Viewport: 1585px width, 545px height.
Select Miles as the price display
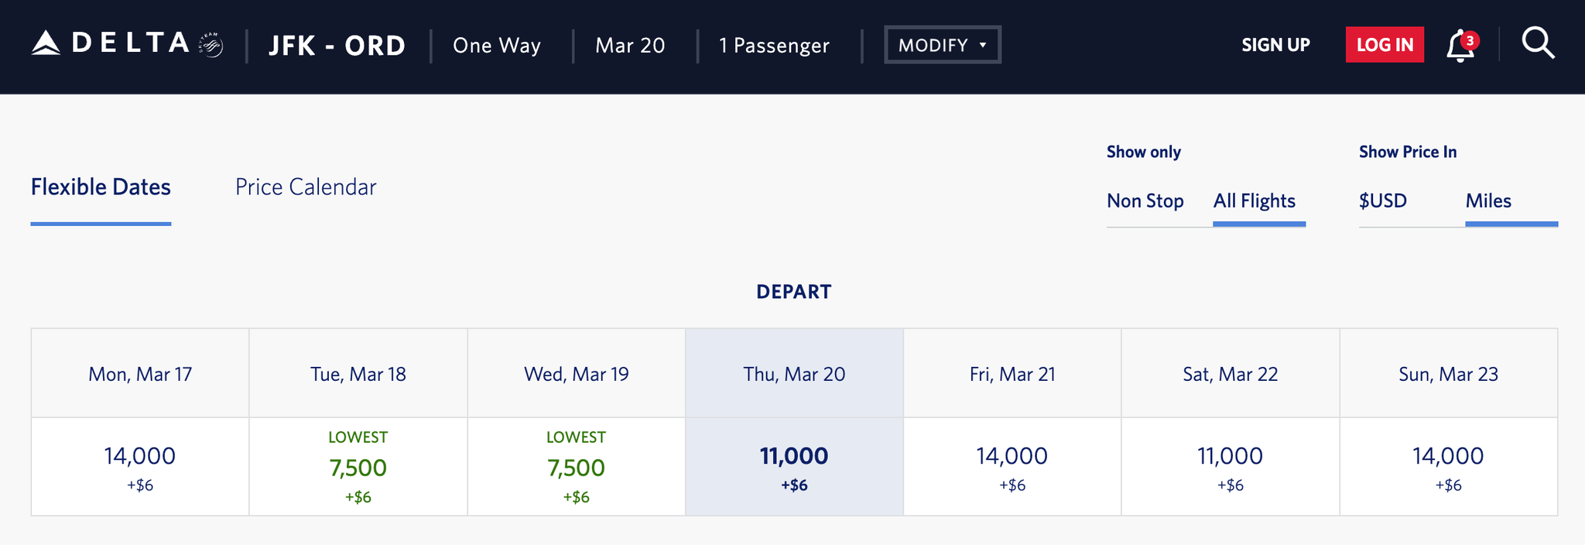pyautogui.click(x=1487, y=201)
